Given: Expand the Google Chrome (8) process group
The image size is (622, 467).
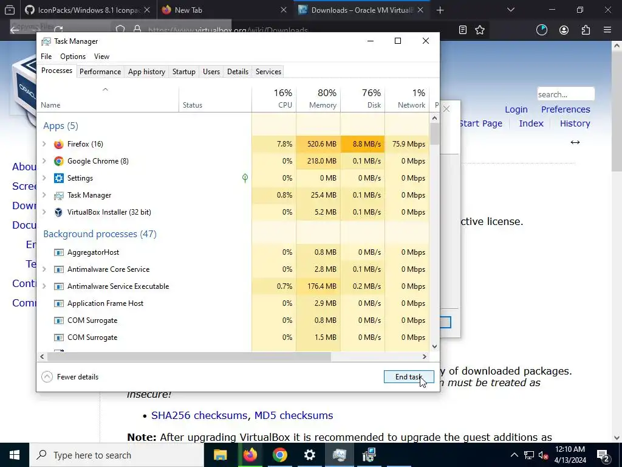Looking at the screenshot, I should (44, 161).
